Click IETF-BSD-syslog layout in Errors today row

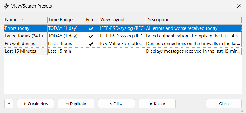(x=122, y=28)
